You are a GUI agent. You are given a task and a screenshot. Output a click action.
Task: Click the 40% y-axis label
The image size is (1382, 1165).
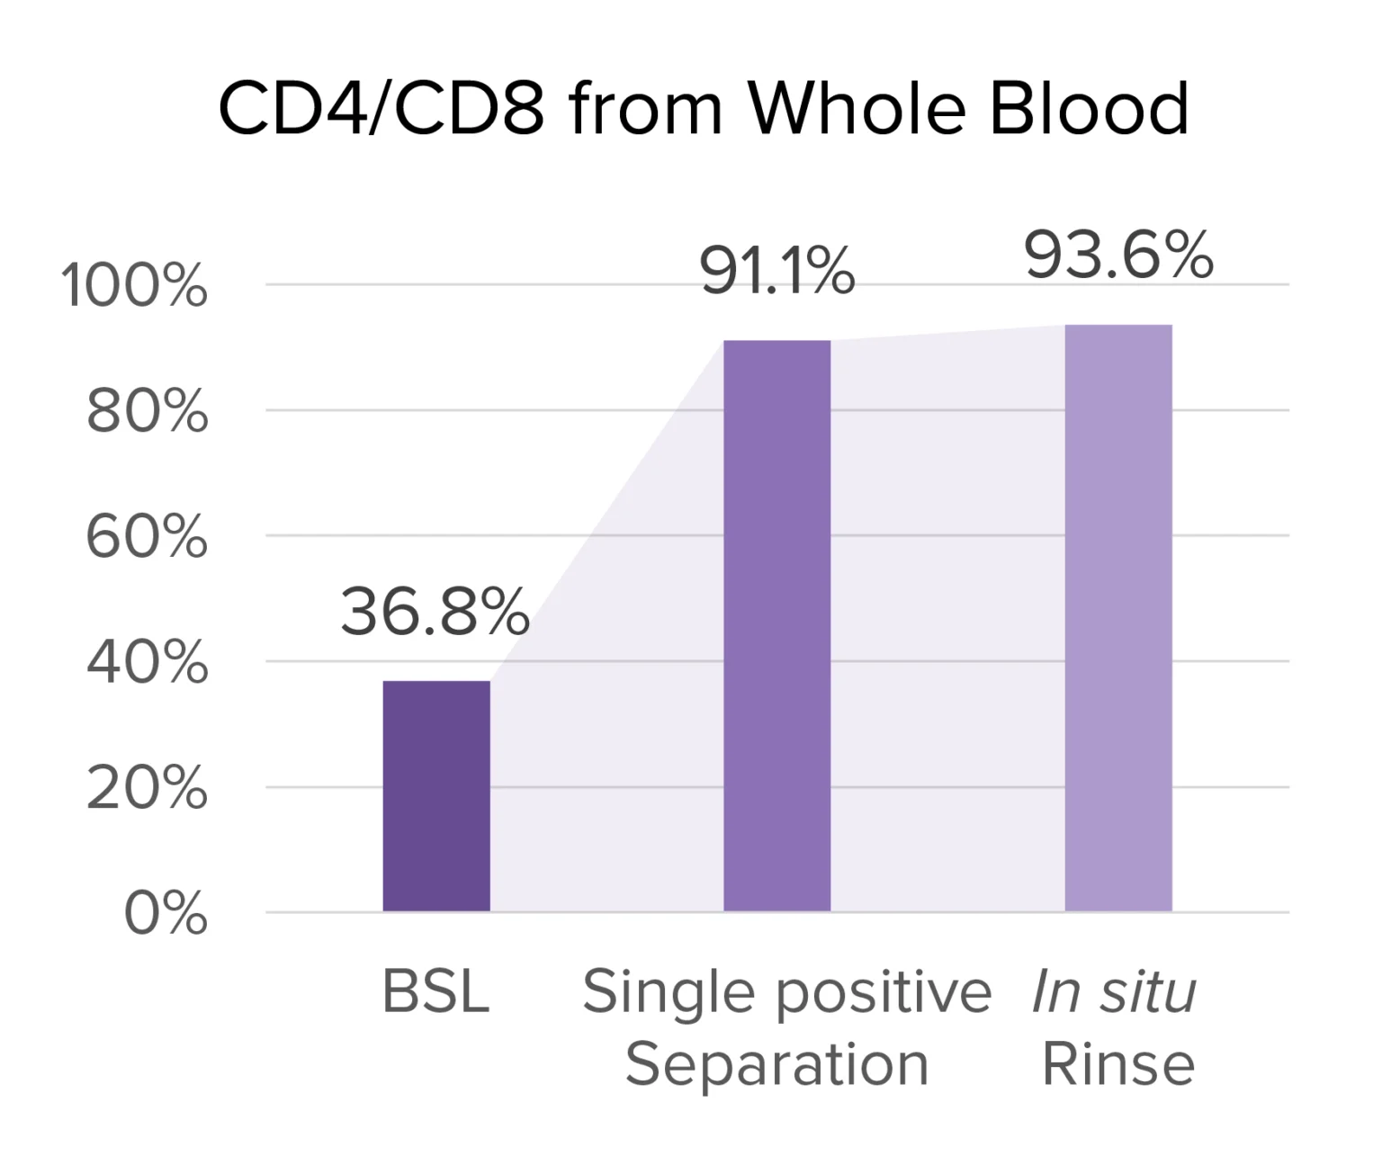pyautogui.click(x=147, y=663)
